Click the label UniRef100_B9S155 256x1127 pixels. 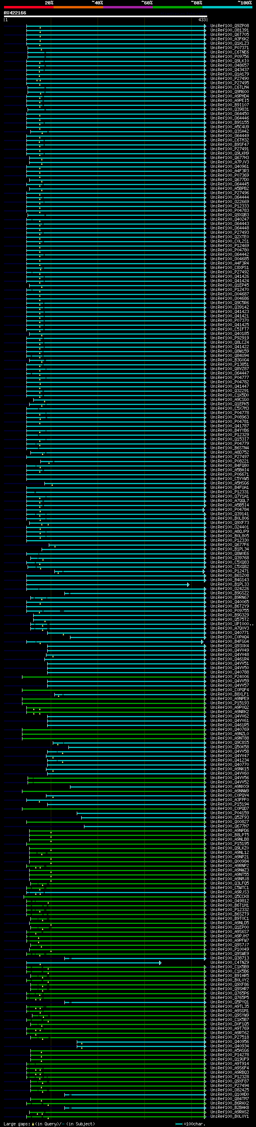click(x=230, y=122)
